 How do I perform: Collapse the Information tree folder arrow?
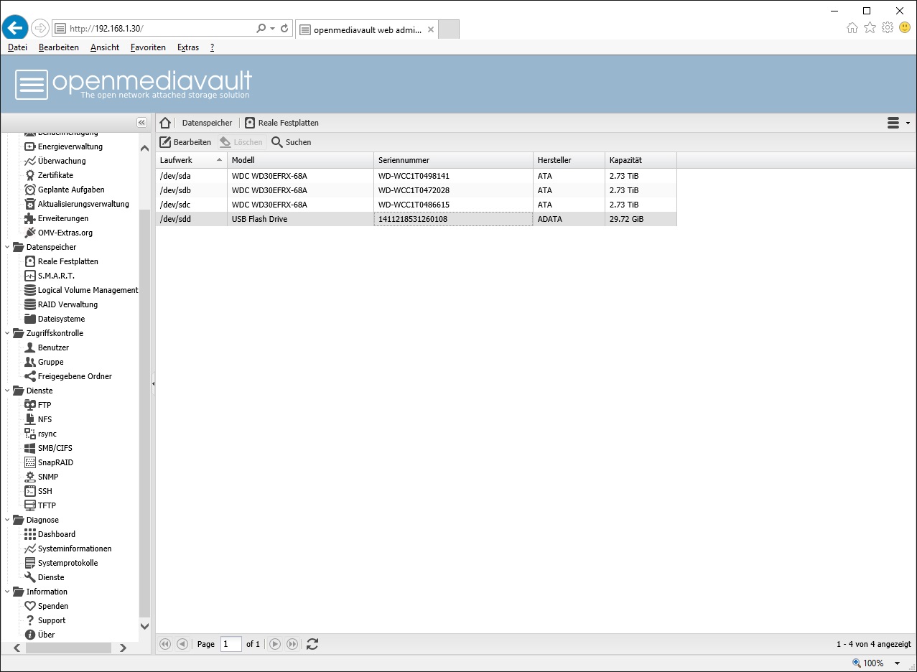click(x=7, y=592)
